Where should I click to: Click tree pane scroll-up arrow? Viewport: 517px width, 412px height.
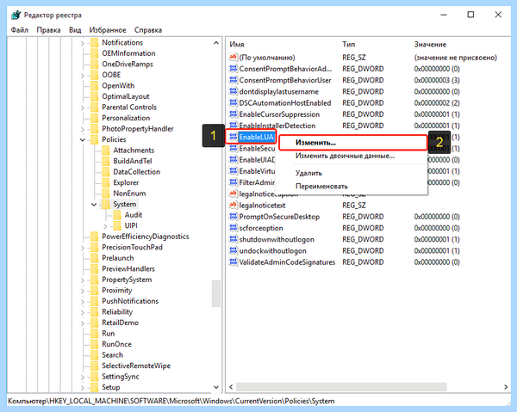(216, 43)
